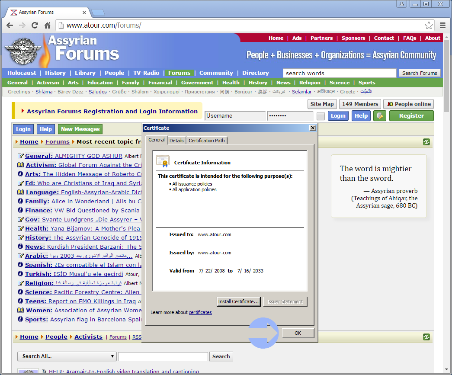
Task: Open the Sponsors link in top bar
Action: (353, 38)
